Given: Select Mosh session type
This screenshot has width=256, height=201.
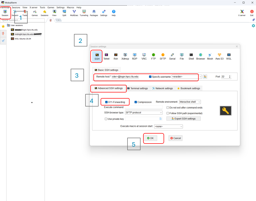Looking at the screenshot, I should 210,56.
